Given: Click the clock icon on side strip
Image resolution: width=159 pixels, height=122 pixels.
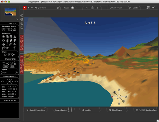Looking at the screenshot, I should pyautogui.click(x=22, y=15).
